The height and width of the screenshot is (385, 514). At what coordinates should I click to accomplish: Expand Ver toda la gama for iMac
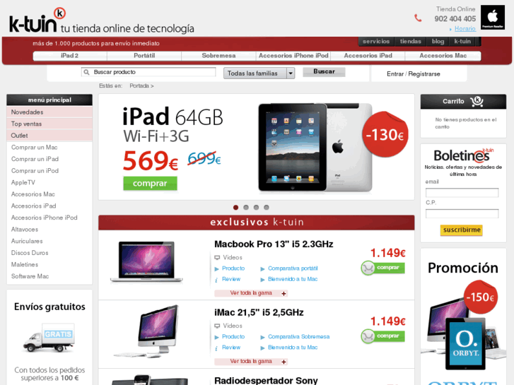click(251, 362)
